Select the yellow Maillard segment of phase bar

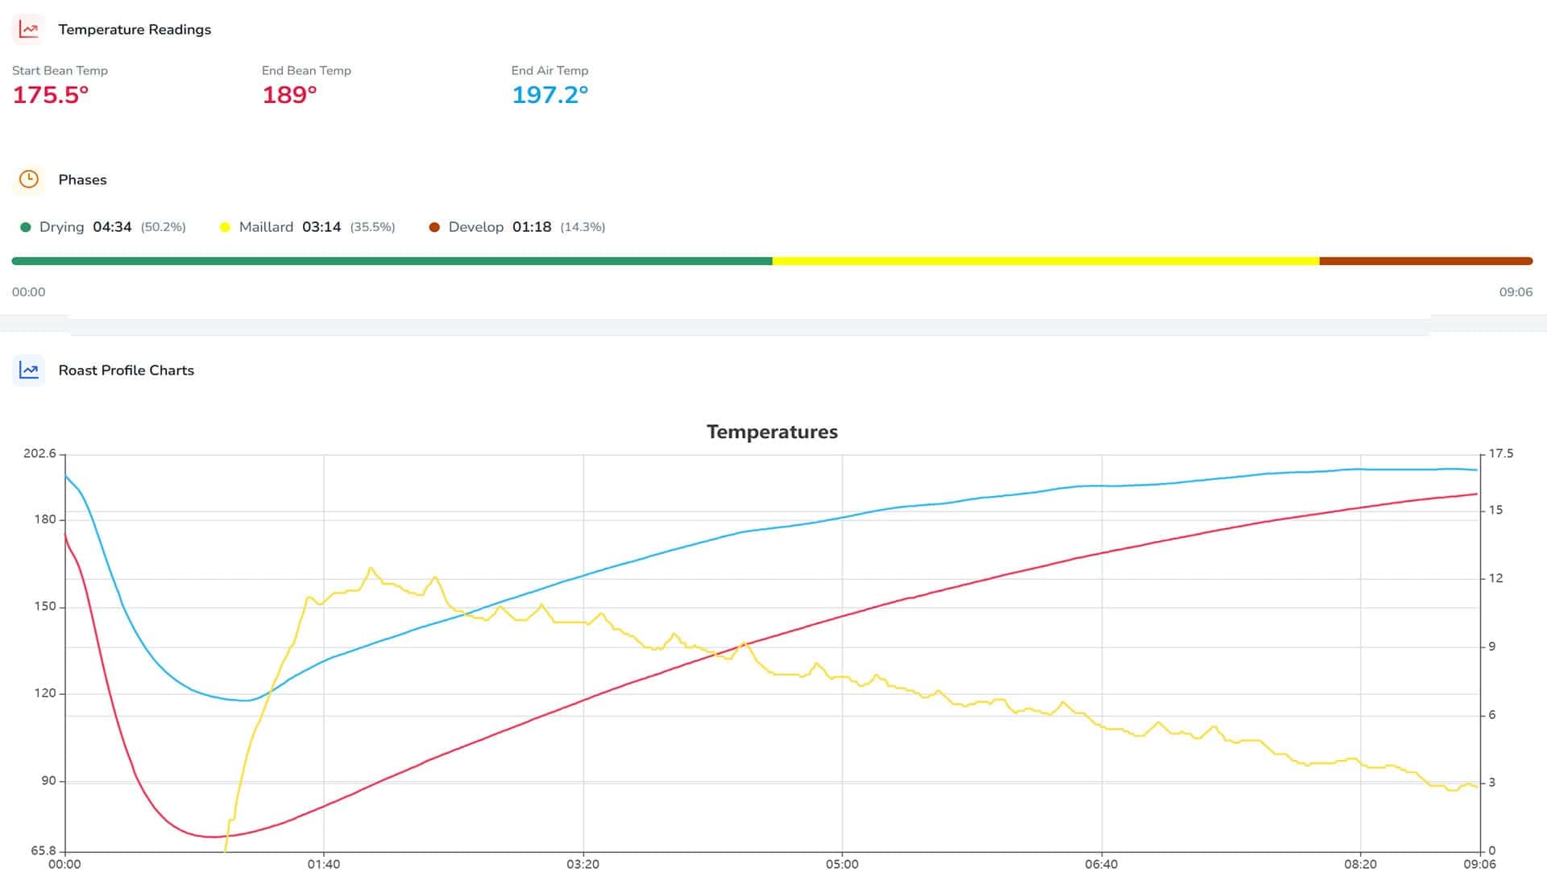(x=1046, y=261)
